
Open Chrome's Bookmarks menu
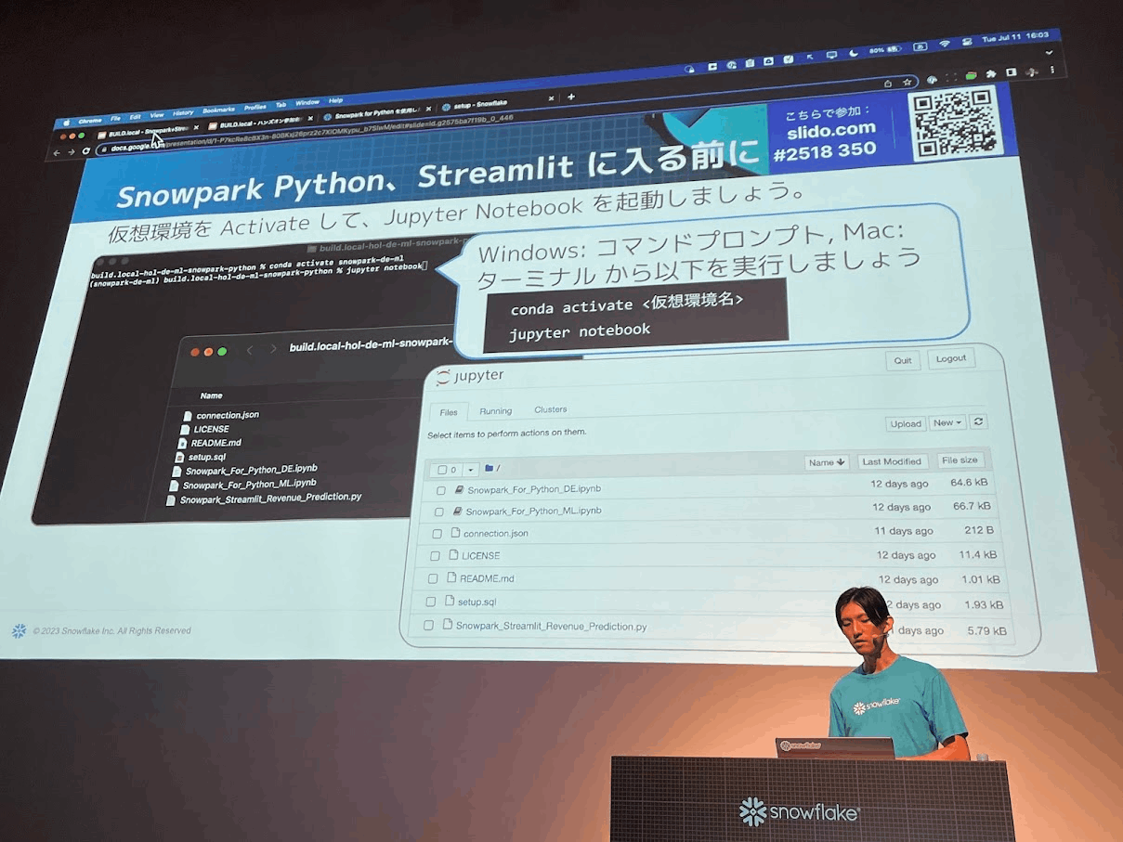pyautogui.click(x=218, y=110)
